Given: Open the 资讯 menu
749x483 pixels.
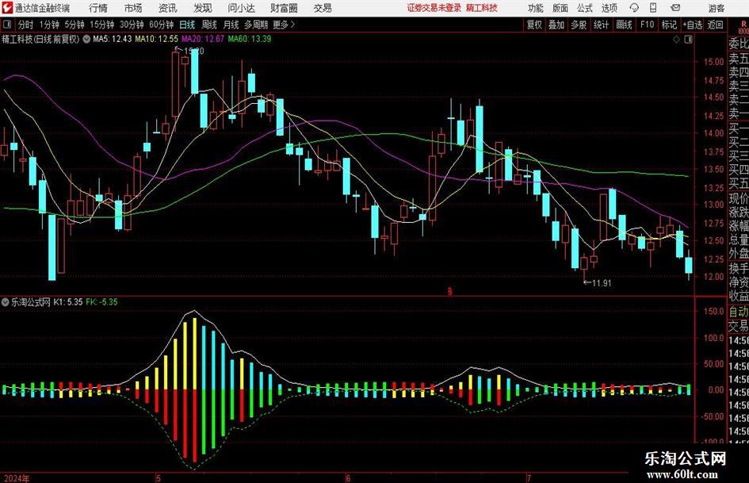Looking at the screenshot, I should (x=168, y=8).
